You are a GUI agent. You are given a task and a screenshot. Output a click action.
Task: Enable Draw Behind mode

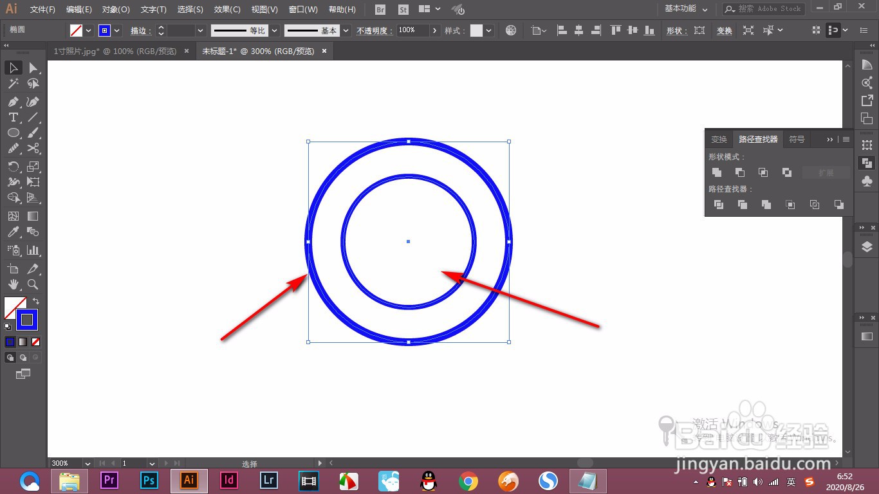[23, 357]
